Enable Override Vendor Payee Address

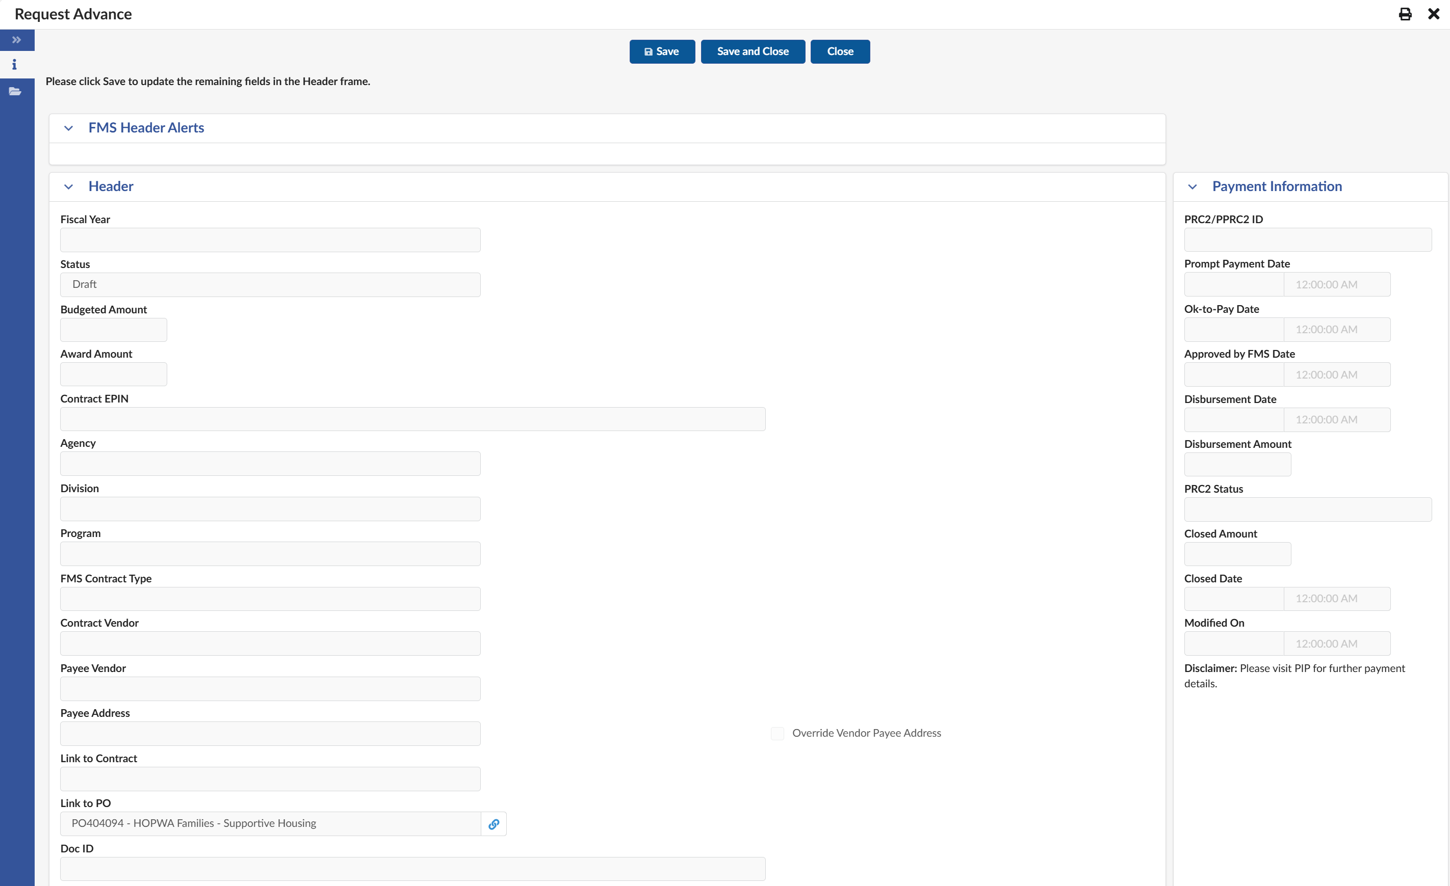click(x=778, y=733)
